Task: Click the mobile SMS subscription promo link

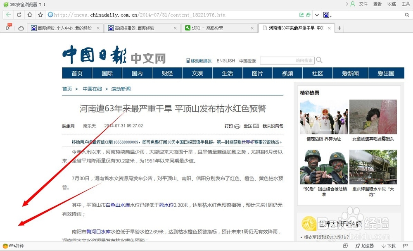Action: 177,142
